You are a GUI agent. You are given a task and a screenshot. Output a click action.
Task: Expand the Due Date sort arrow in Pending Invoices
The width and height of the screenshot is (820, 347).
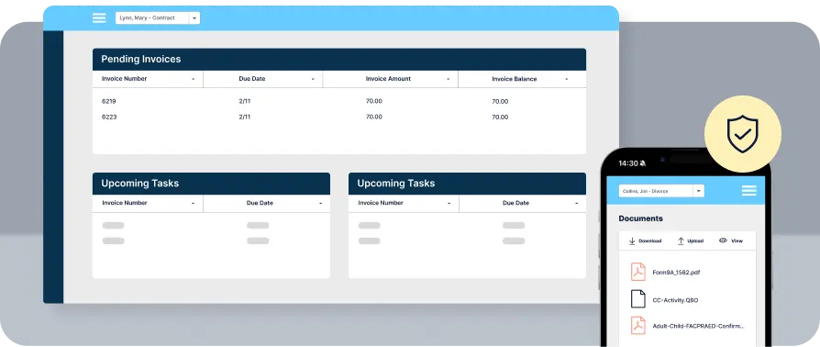tap(313, 79)
